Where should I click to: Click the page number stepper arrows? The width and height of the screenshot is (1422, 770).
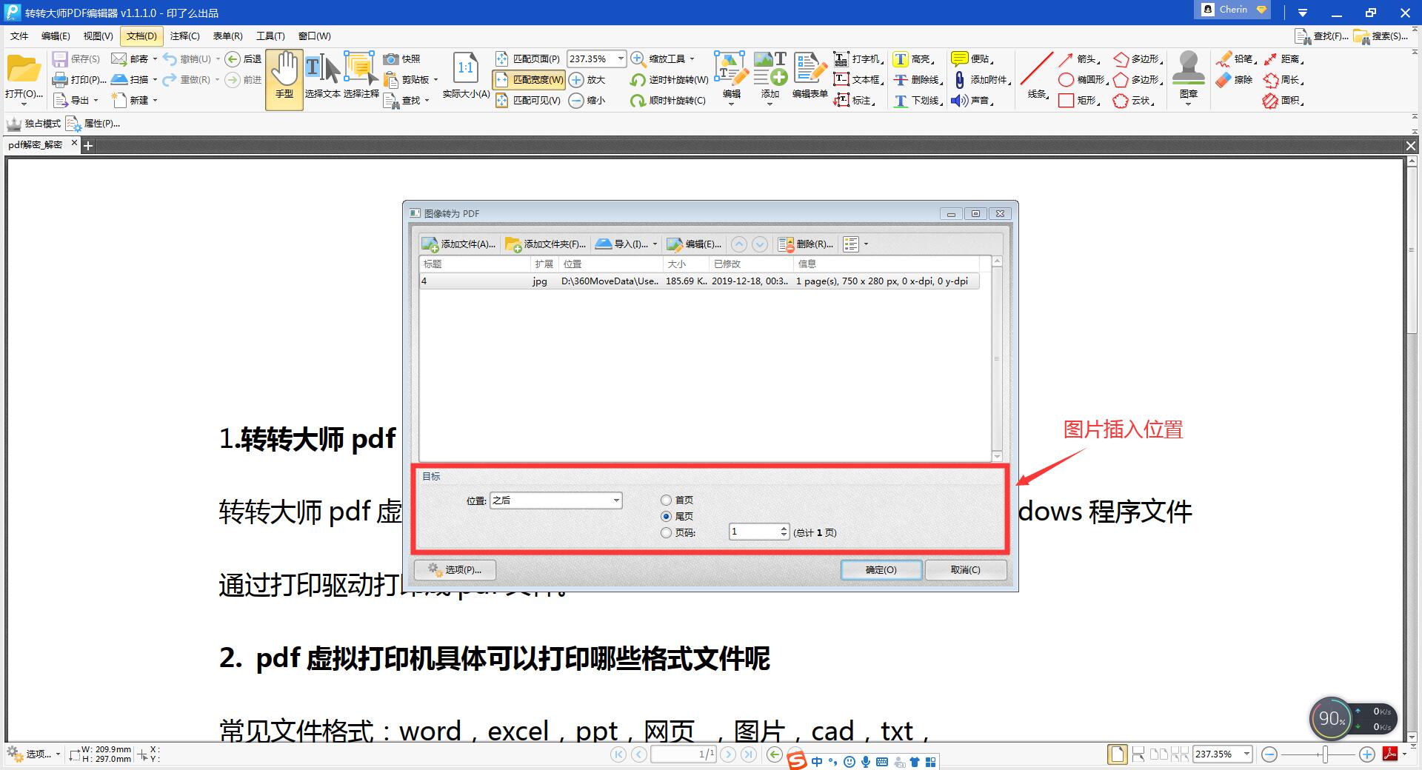point(784,532)
